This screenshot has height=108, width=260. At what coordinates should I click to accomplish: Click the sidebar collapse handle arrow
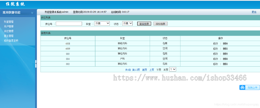(36, 64)
